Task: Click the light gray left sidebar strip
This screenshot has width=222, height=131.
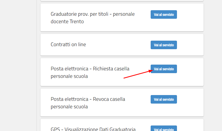Action: 18,65
